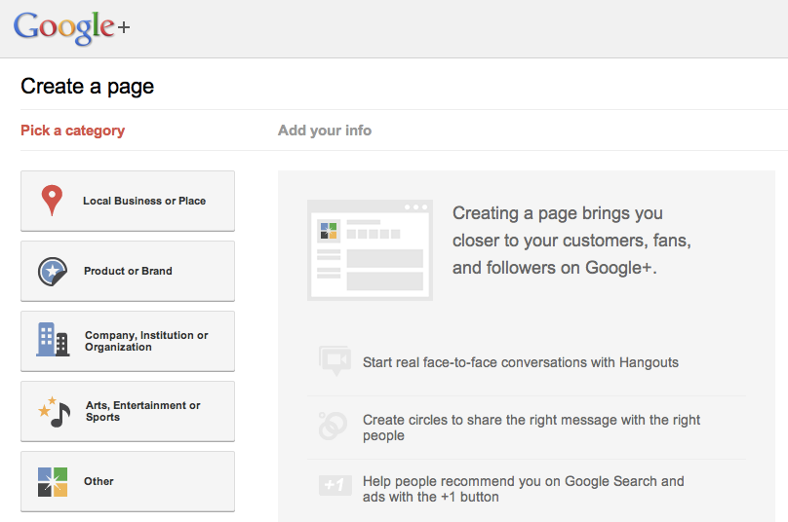This screenshot has width=788, height=522.
Task: Choose the Other category
Action: [128, 482]
